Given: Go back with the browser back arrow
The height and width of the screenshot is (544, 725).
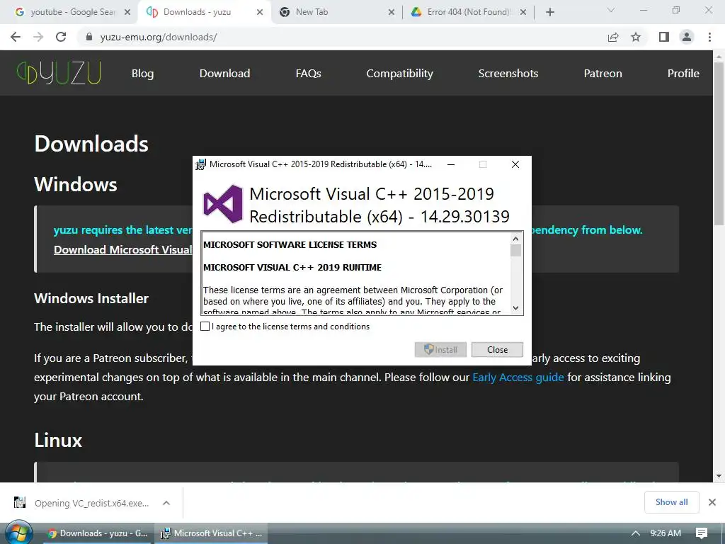Looking at the screenshot, I should click(x=16, y=37).
